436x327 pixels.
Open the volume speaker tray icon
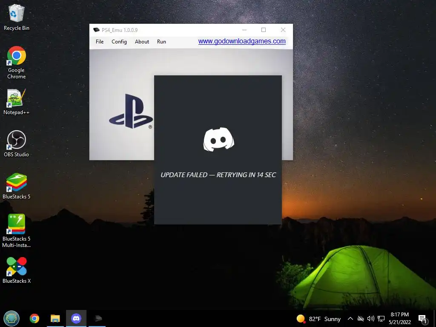(371, 318)
